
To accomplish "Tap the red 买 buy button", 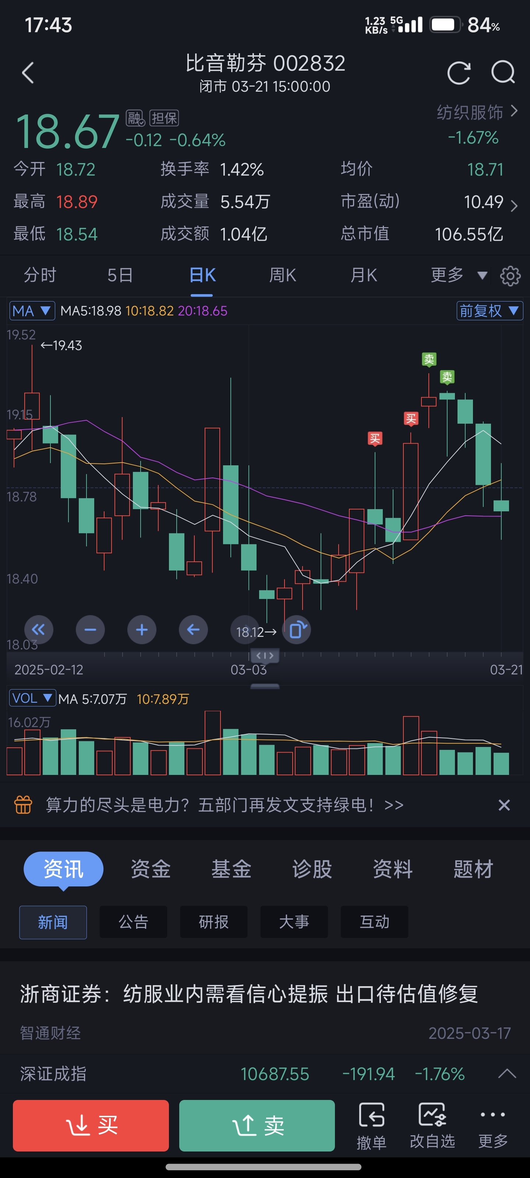I will (x=91, y=1125).
